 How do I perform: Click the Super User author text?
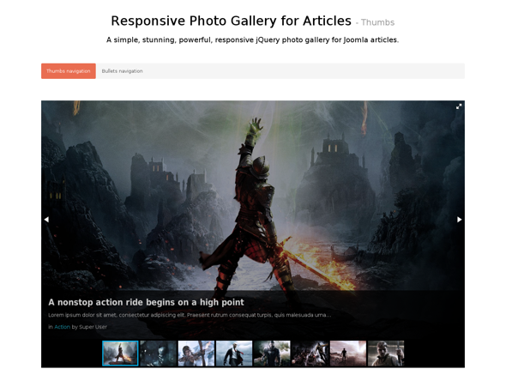93,327
